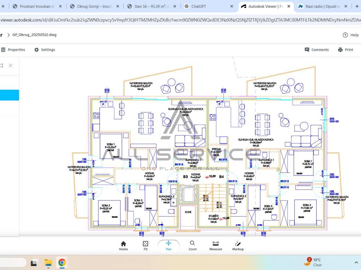Close the Autodesk Viewer browser tab
The width and height of the screenshot is (361, 270).
click(289, 6)
